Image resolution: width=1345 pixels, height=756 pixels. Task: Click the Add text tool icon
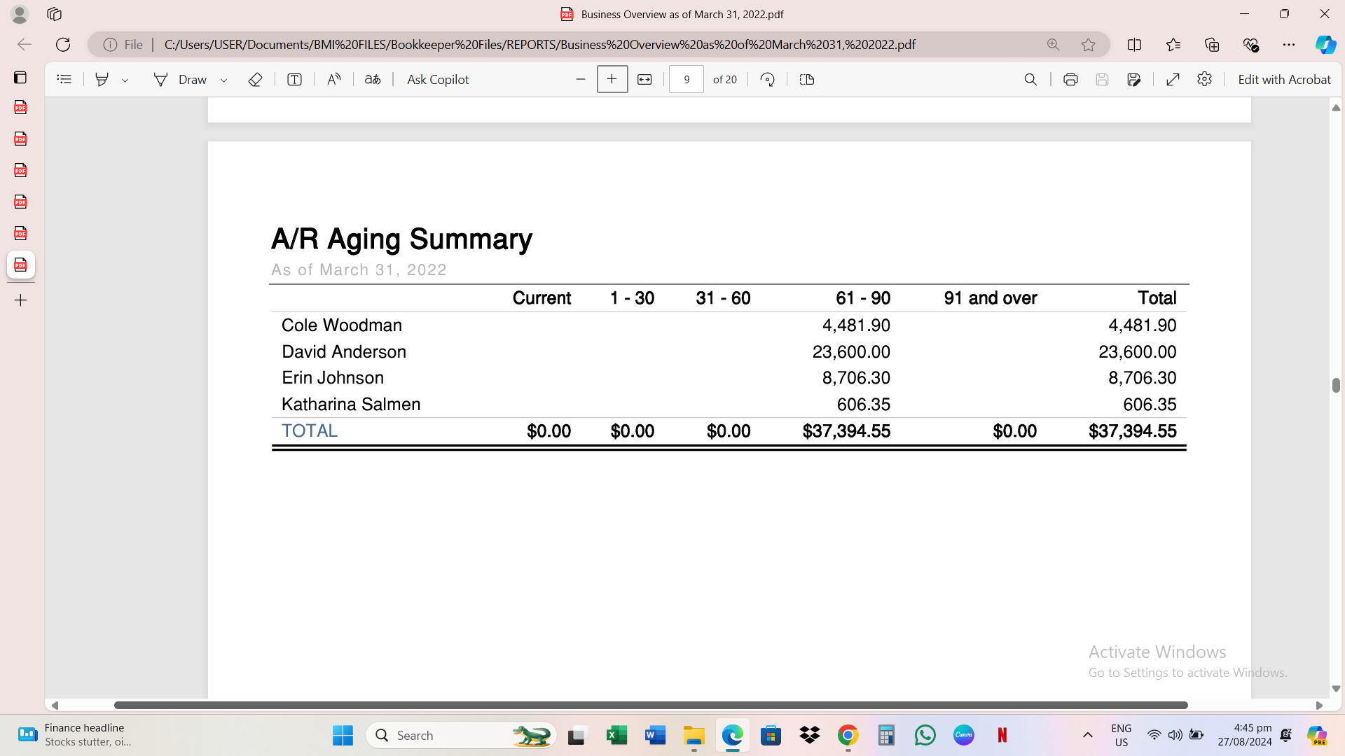tap(294, 80)
